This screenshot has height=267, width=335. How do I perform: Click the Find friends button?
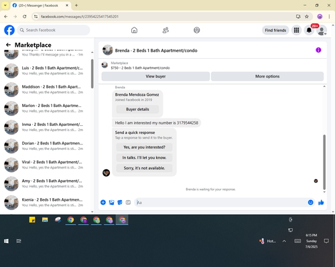tap(275, 30)
